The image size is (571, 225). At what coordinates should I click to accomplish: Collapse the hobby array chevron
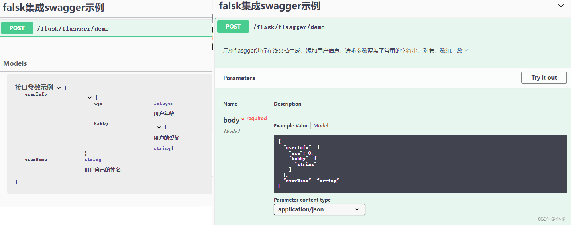[159, 127]
